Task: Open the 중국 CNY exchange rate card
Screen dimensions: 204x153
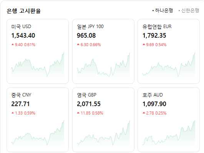Action: click(38, 120)
